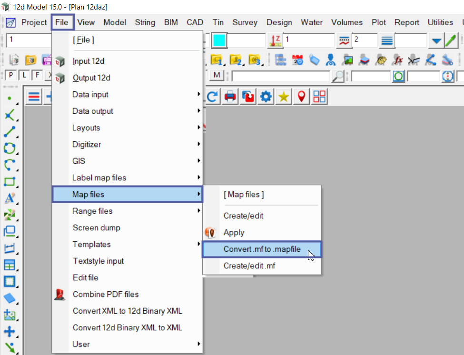Viewport: 464px width, 355px height.
Task: Click the red and blue lines view menu icon
Action: [x=34, y=97]
